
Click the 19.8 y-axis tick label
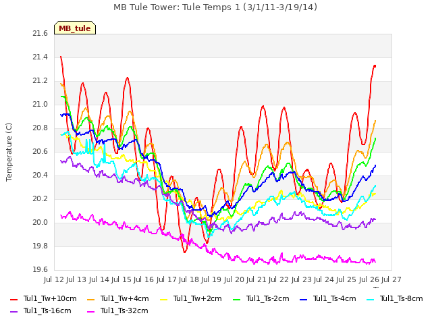click(40, 246)
